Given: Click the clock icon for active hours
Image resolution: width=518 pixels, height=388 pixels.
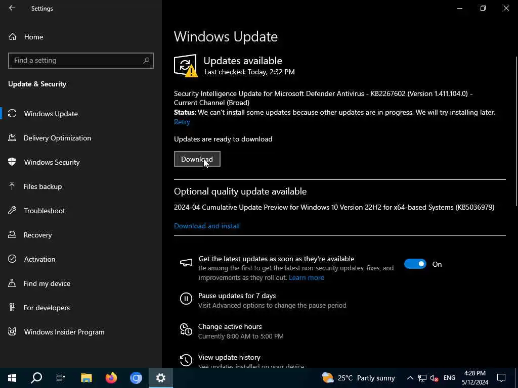Looking at the screenshot, I should [186, 329].
